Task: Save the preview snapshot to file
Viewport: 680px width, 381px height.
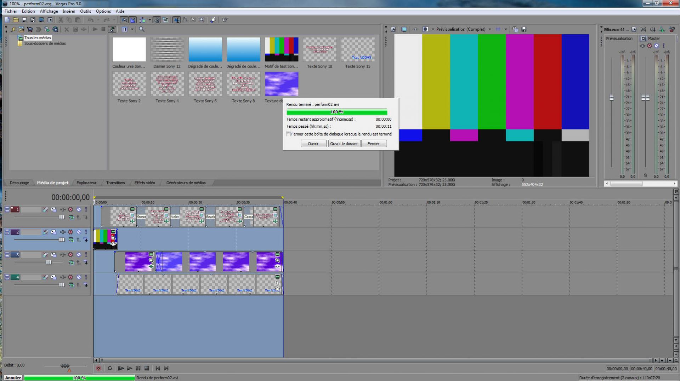Action: point(524,29)
